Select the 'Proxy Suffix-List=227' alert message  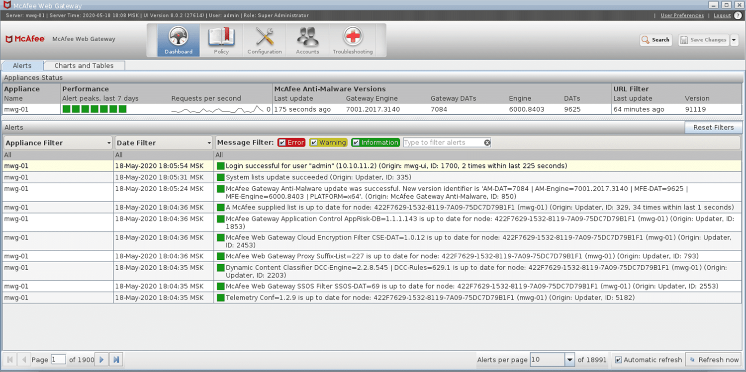pyautogui.click(x=462, y=256)
